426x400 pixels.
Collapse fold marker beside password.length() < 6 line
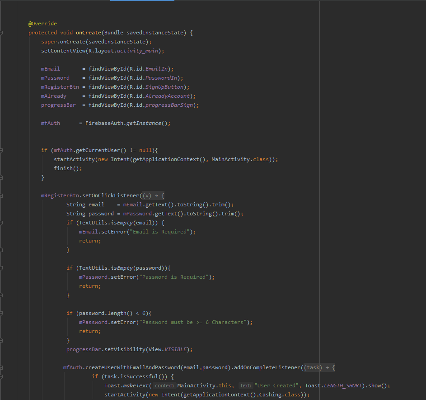(x=1, y=313)
